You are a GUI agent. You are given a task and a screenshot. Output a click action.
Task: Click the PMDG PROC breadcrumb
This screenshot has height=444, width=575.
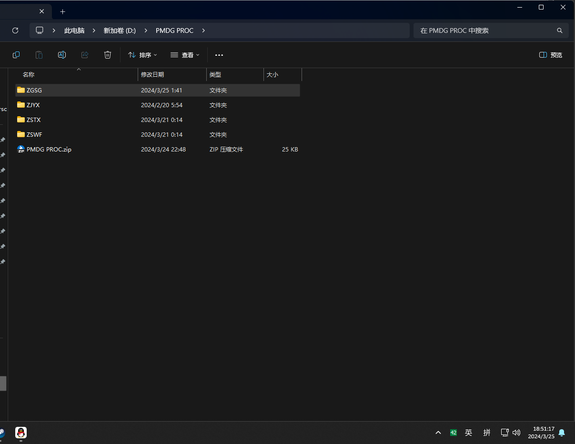pyautogui.click(x=174, y=30)
